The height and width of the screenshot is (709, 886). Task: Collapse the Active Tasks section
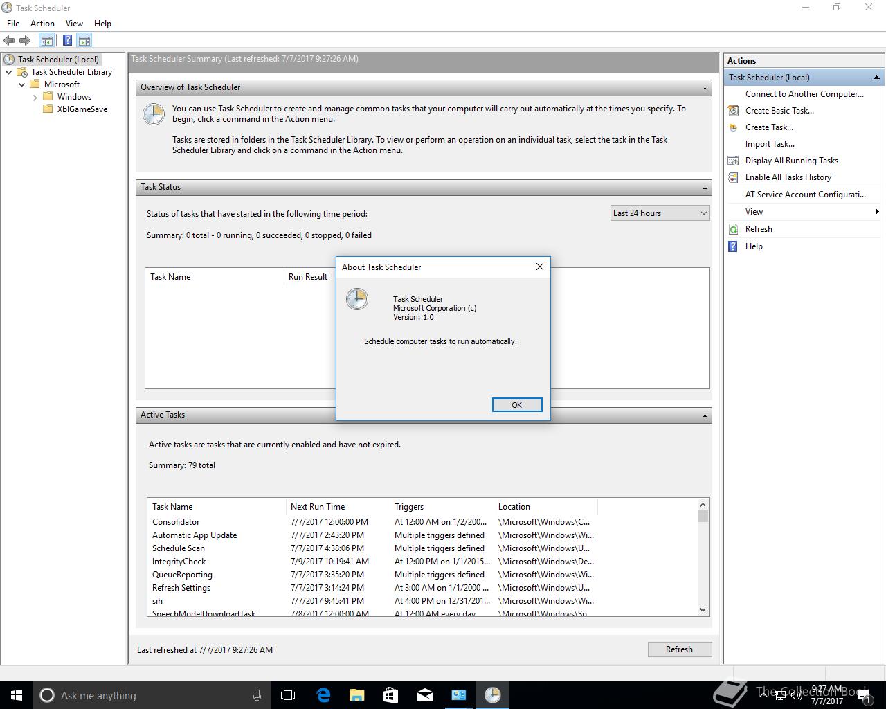(705, 415)
